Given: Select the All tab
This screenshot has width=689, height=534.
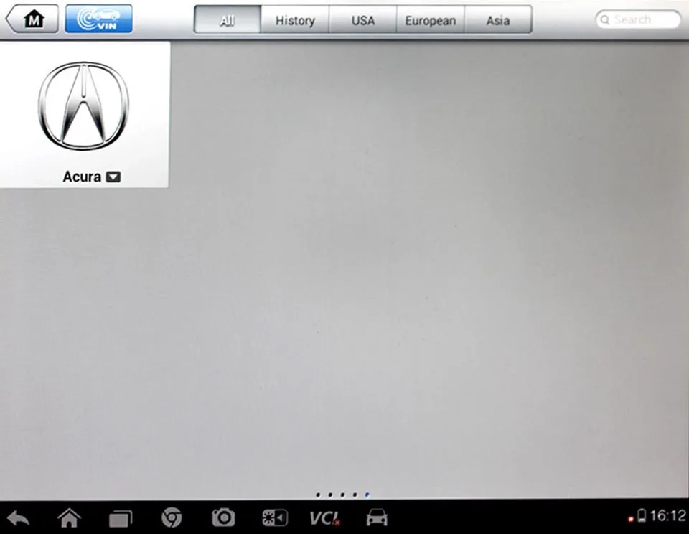Looking at the screenshot, I should (x=228, y=20).
